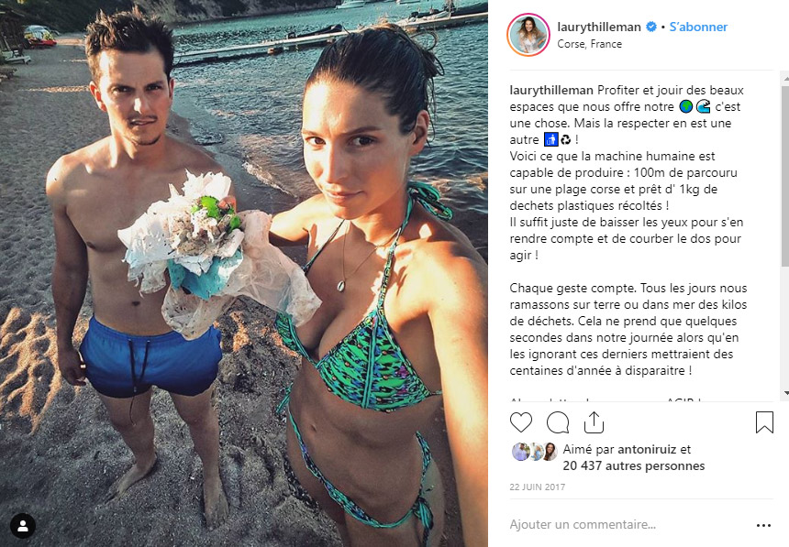Open laurythilleman profile picture avatar
The image size is (789, 547).
click(x=528, y=35)
